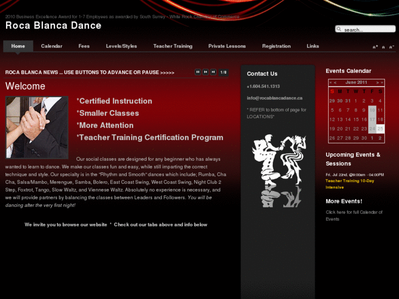Advance to next news slide
This screenshot has height=299, width=399.
click(213, 72)
